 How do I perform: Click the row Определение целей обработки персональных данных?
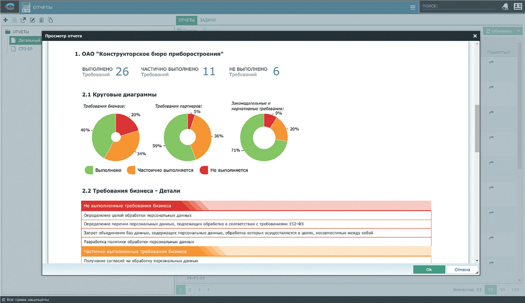pos(256,215)
